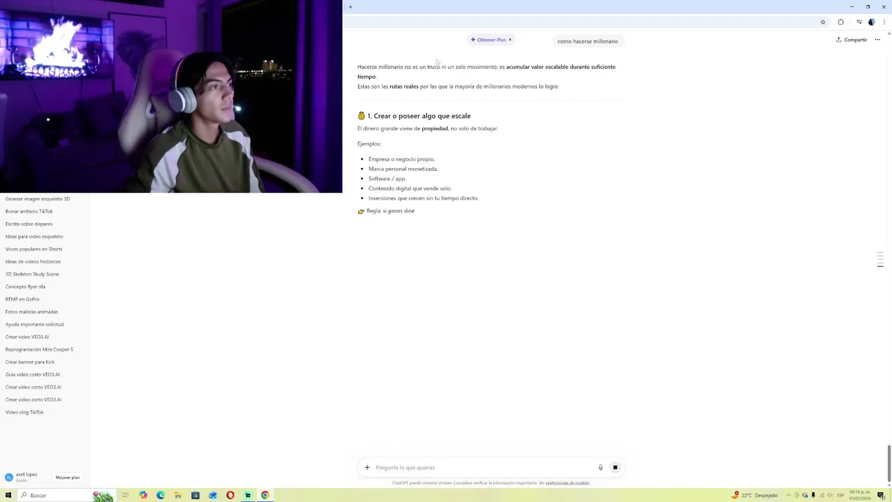Open chat 'RTMP en GoPro'
892x502 pixels.
(22, 299)
